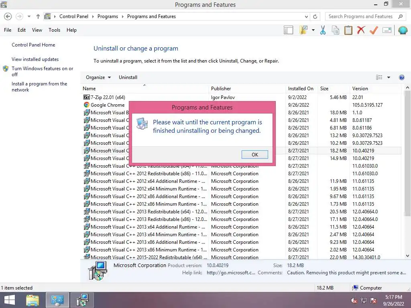
Task: Sort by the Installed On column header
Action: [301, 89]
